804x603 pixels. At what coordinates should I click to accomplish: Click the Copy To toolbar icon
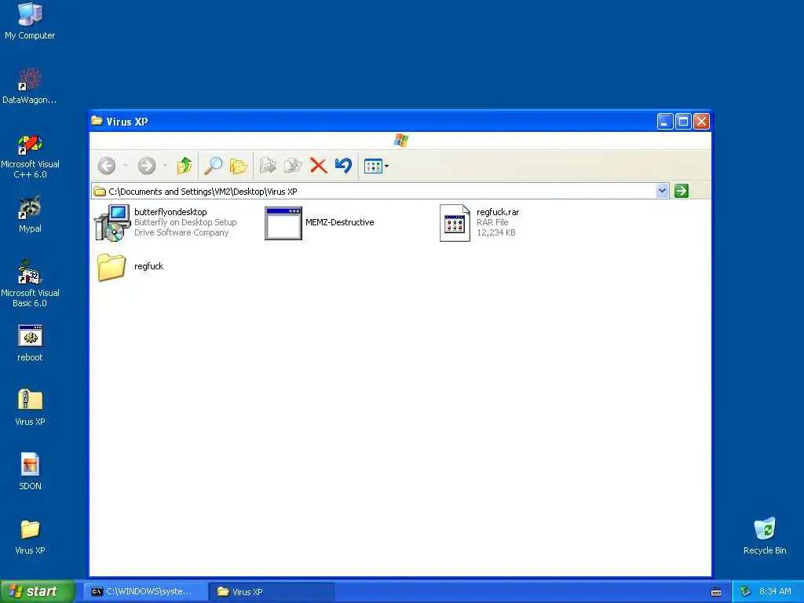click(x=293, y=166)
